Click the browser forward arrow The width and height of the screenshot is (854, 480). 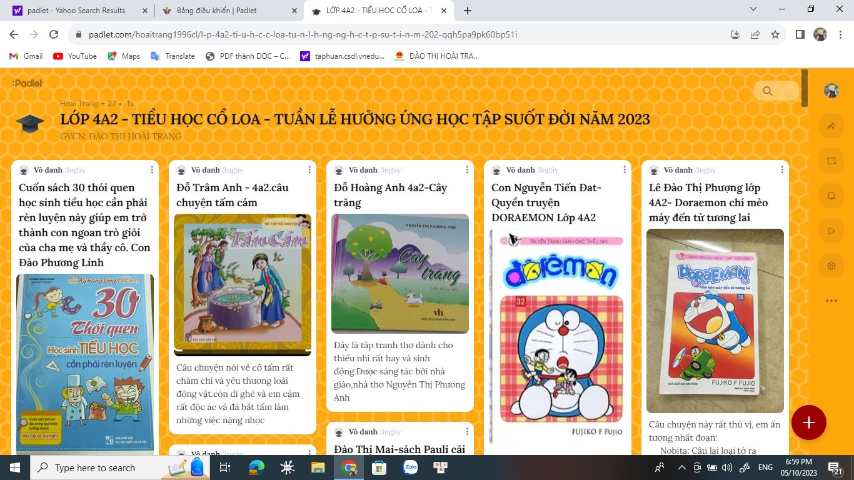pos(34,34)
